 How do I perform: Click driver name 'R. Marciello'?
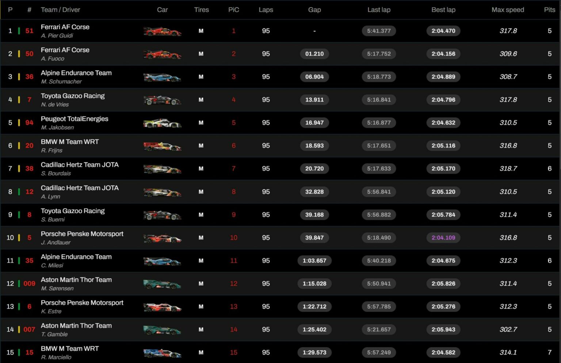56,358
